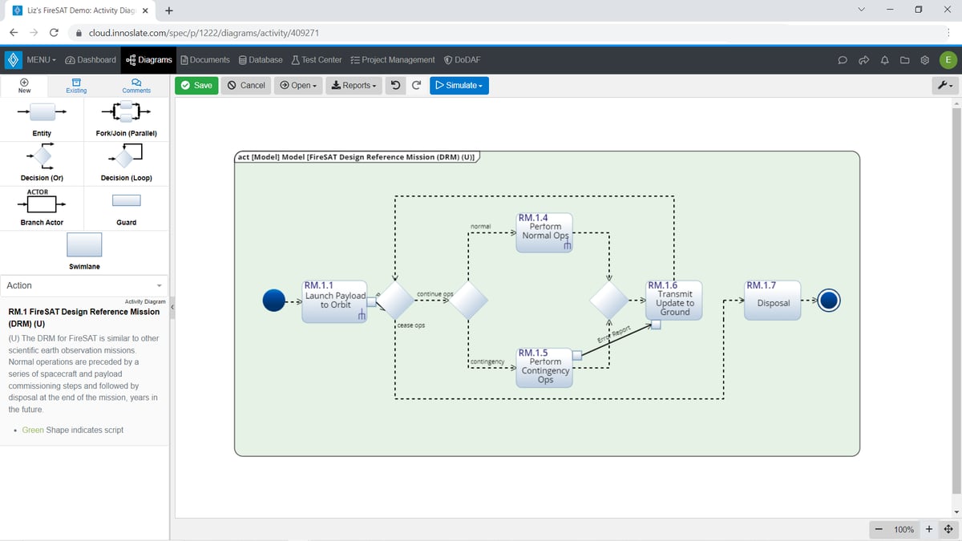Viewport: 962px width, 541px height.
Task: Click the green Save button
Action: [196, 85]
